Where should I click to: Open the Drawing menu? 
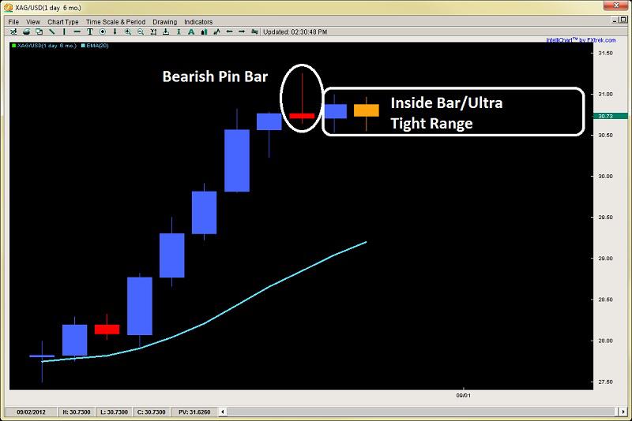165,22
